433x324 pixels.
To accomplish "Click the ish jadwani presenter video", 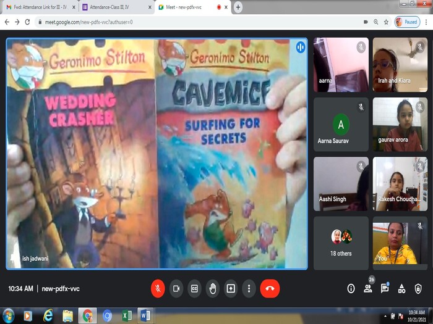I will 157,154.
